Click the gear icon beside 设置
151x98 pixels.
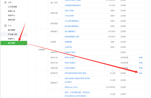tap(5, 2)
